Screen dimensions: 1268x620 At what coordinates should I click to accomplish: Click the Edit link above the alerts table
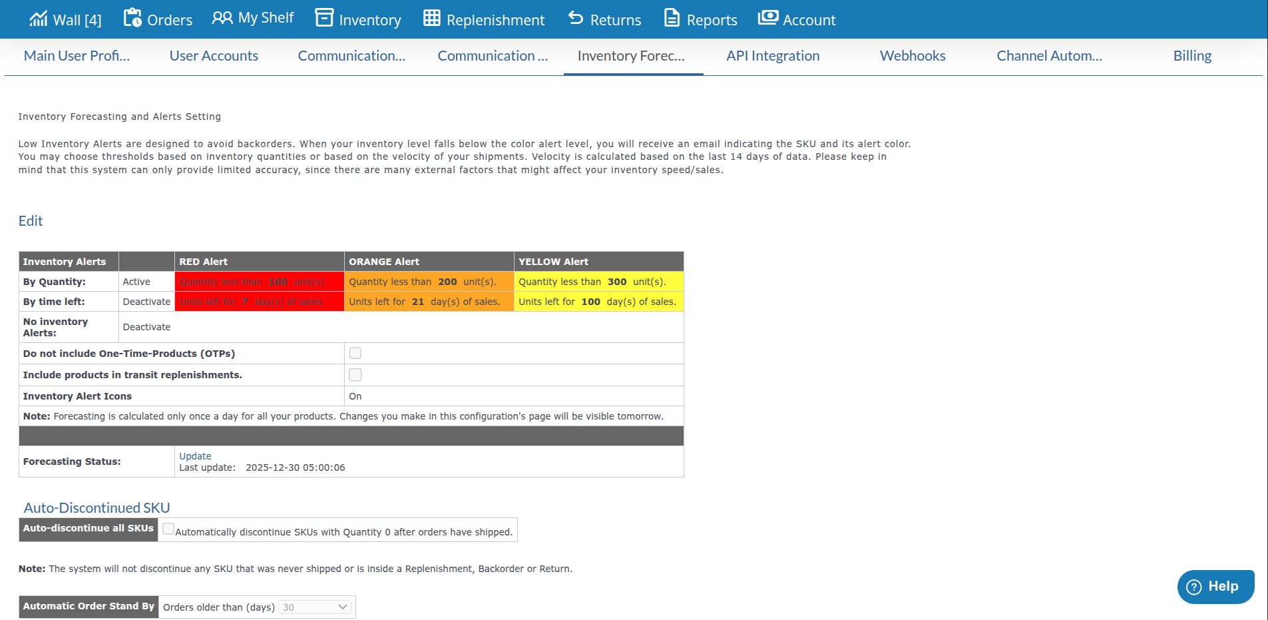pyautogui.click(x=30, y=220)
